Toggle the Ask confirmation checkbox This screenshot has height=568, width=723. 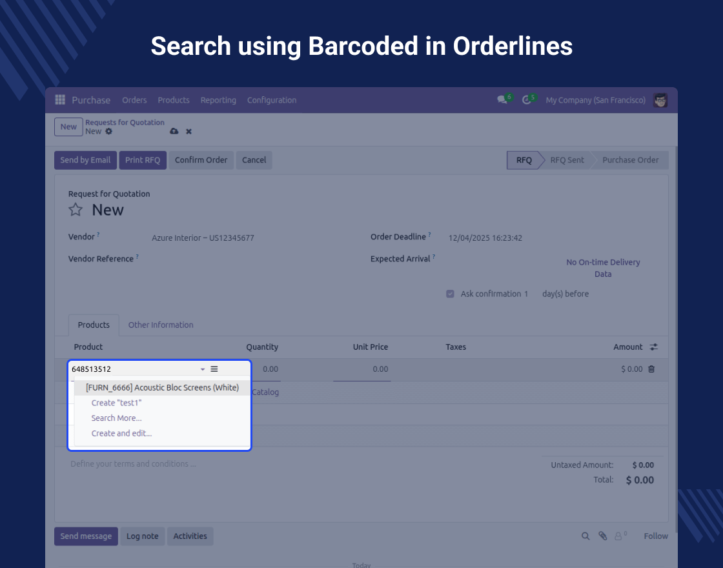pyautogui.click(x=450, y=294)
